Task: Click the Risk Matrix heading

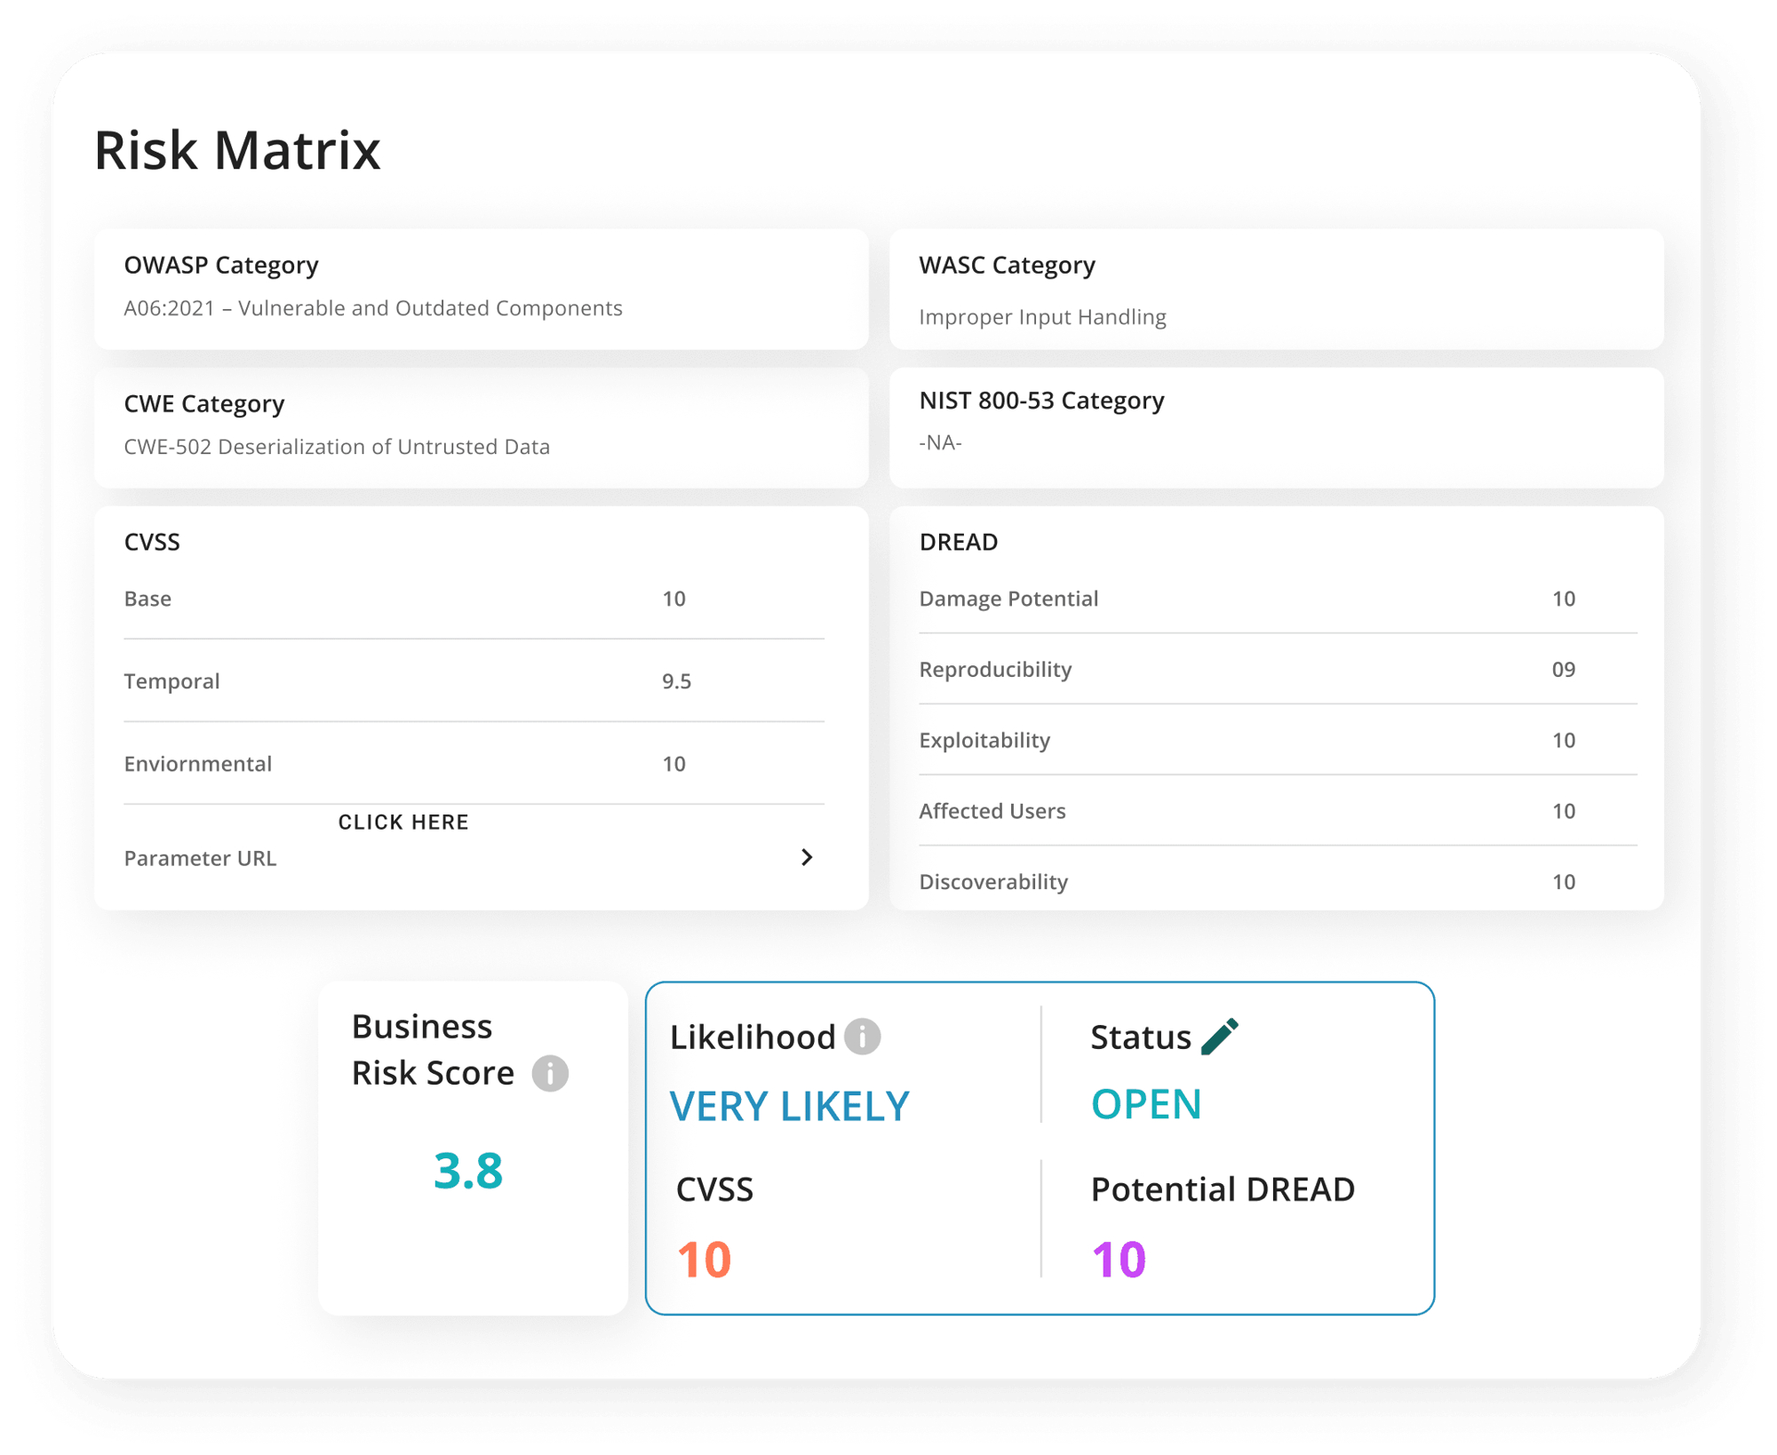Action: pos(237,149)
